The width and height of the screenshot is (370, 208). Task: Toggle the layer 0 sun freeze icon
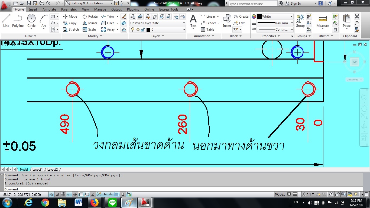(x=138, y=30)
